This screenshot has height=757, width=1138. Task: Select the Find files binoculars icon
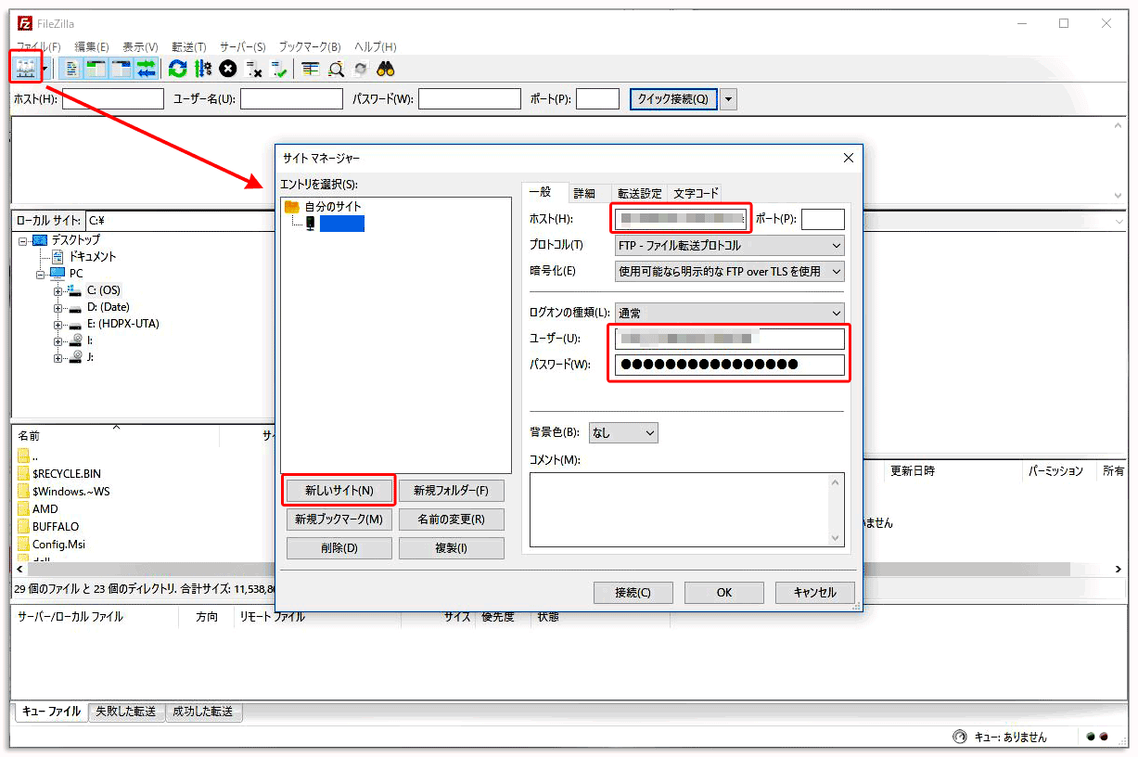pos(385,68)
